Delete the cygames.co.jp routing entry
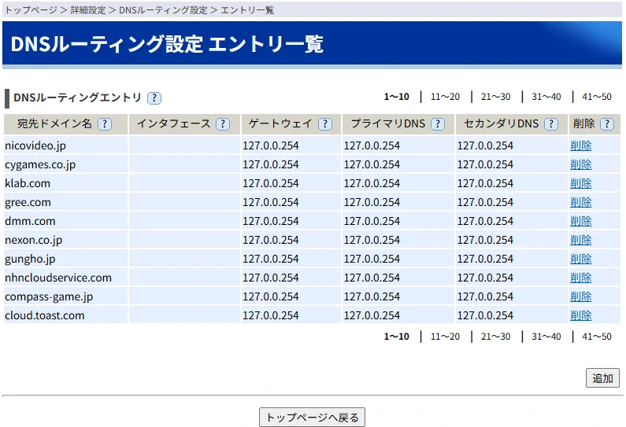This screenshot has width=626, height=427. (x=580, y=164)
